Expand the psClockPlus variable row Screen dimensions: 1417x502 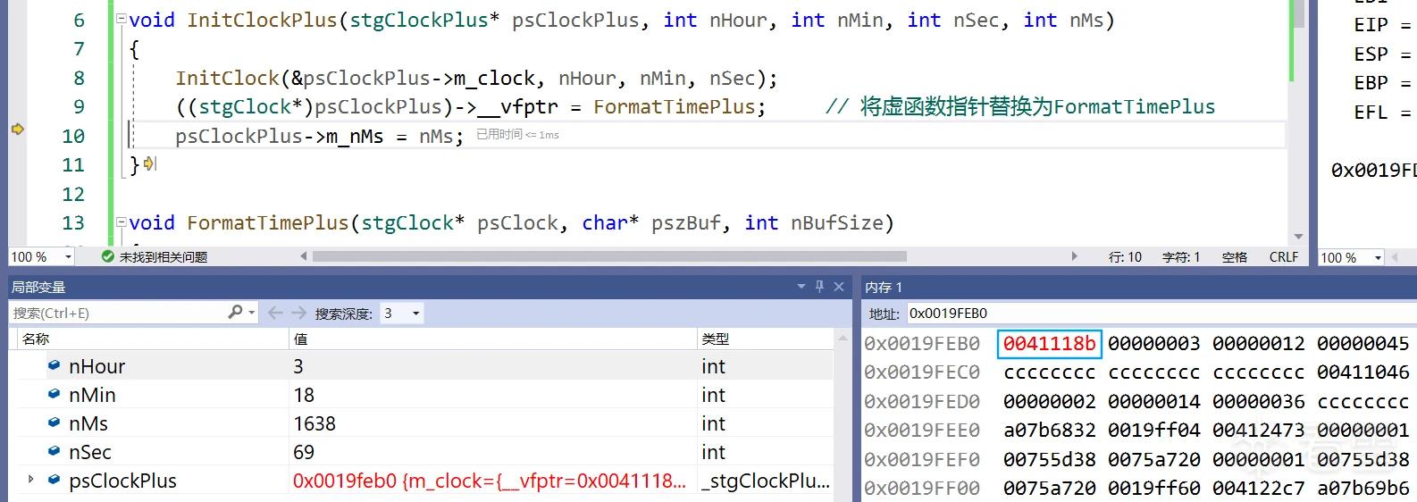point(31,480)
